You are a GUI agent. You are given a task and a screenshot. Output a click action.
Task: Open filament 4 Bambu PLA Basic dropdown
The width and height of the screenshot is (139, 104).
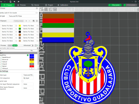29,29
